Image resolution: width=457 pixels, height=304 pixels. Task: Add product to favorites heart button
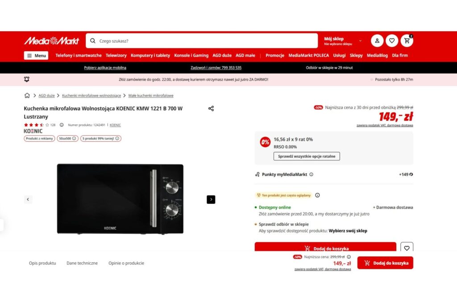coord(407,247)
